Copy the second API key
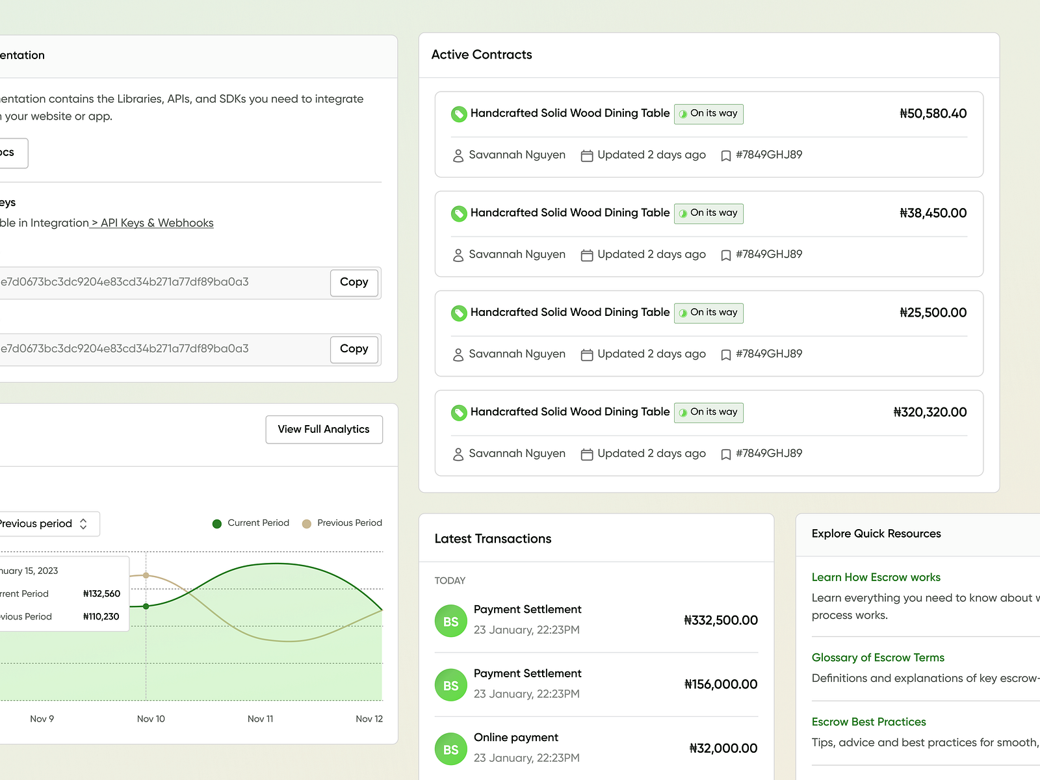The width and height of the screenshot is (1040, 780). 354,350
